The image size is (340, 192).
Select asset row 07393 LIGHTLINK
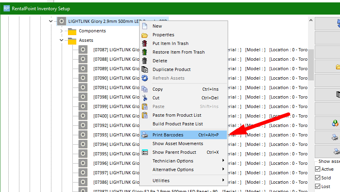[x=116, y=135]
